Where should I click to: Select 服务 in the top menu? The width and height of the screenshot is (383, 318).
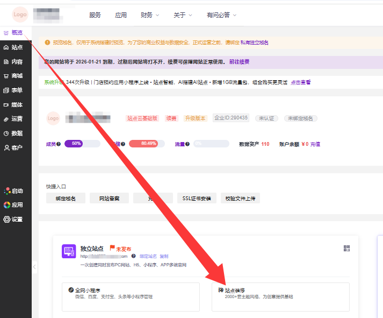coord(95,15)
